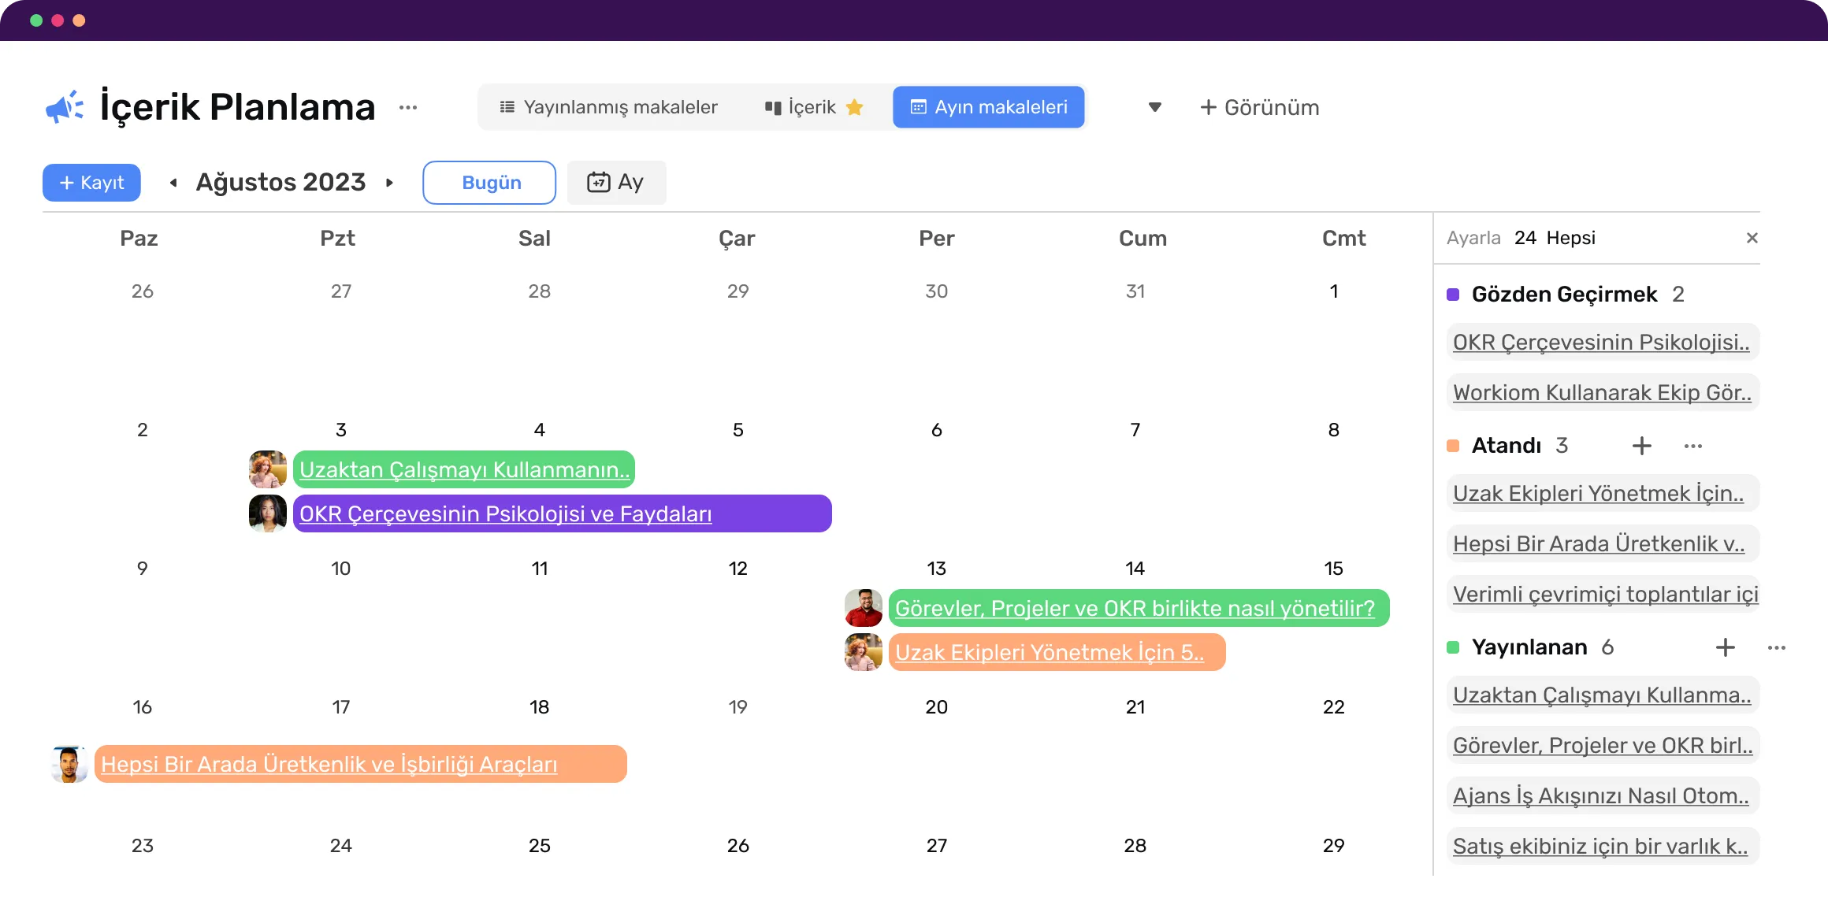Click the megaphone icon beside İçerik Planlama
The height and width of the screenshot is (923, 1828).
64,107
